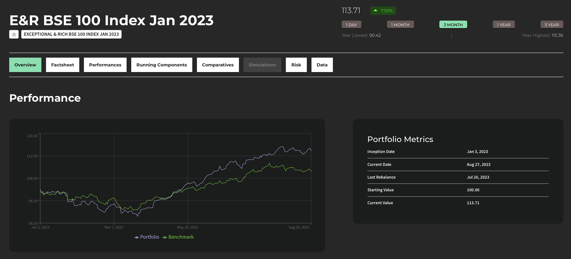571x259 pixels.
Task: Switch to the Comparatives tab
Action: [x=218, y=65]
